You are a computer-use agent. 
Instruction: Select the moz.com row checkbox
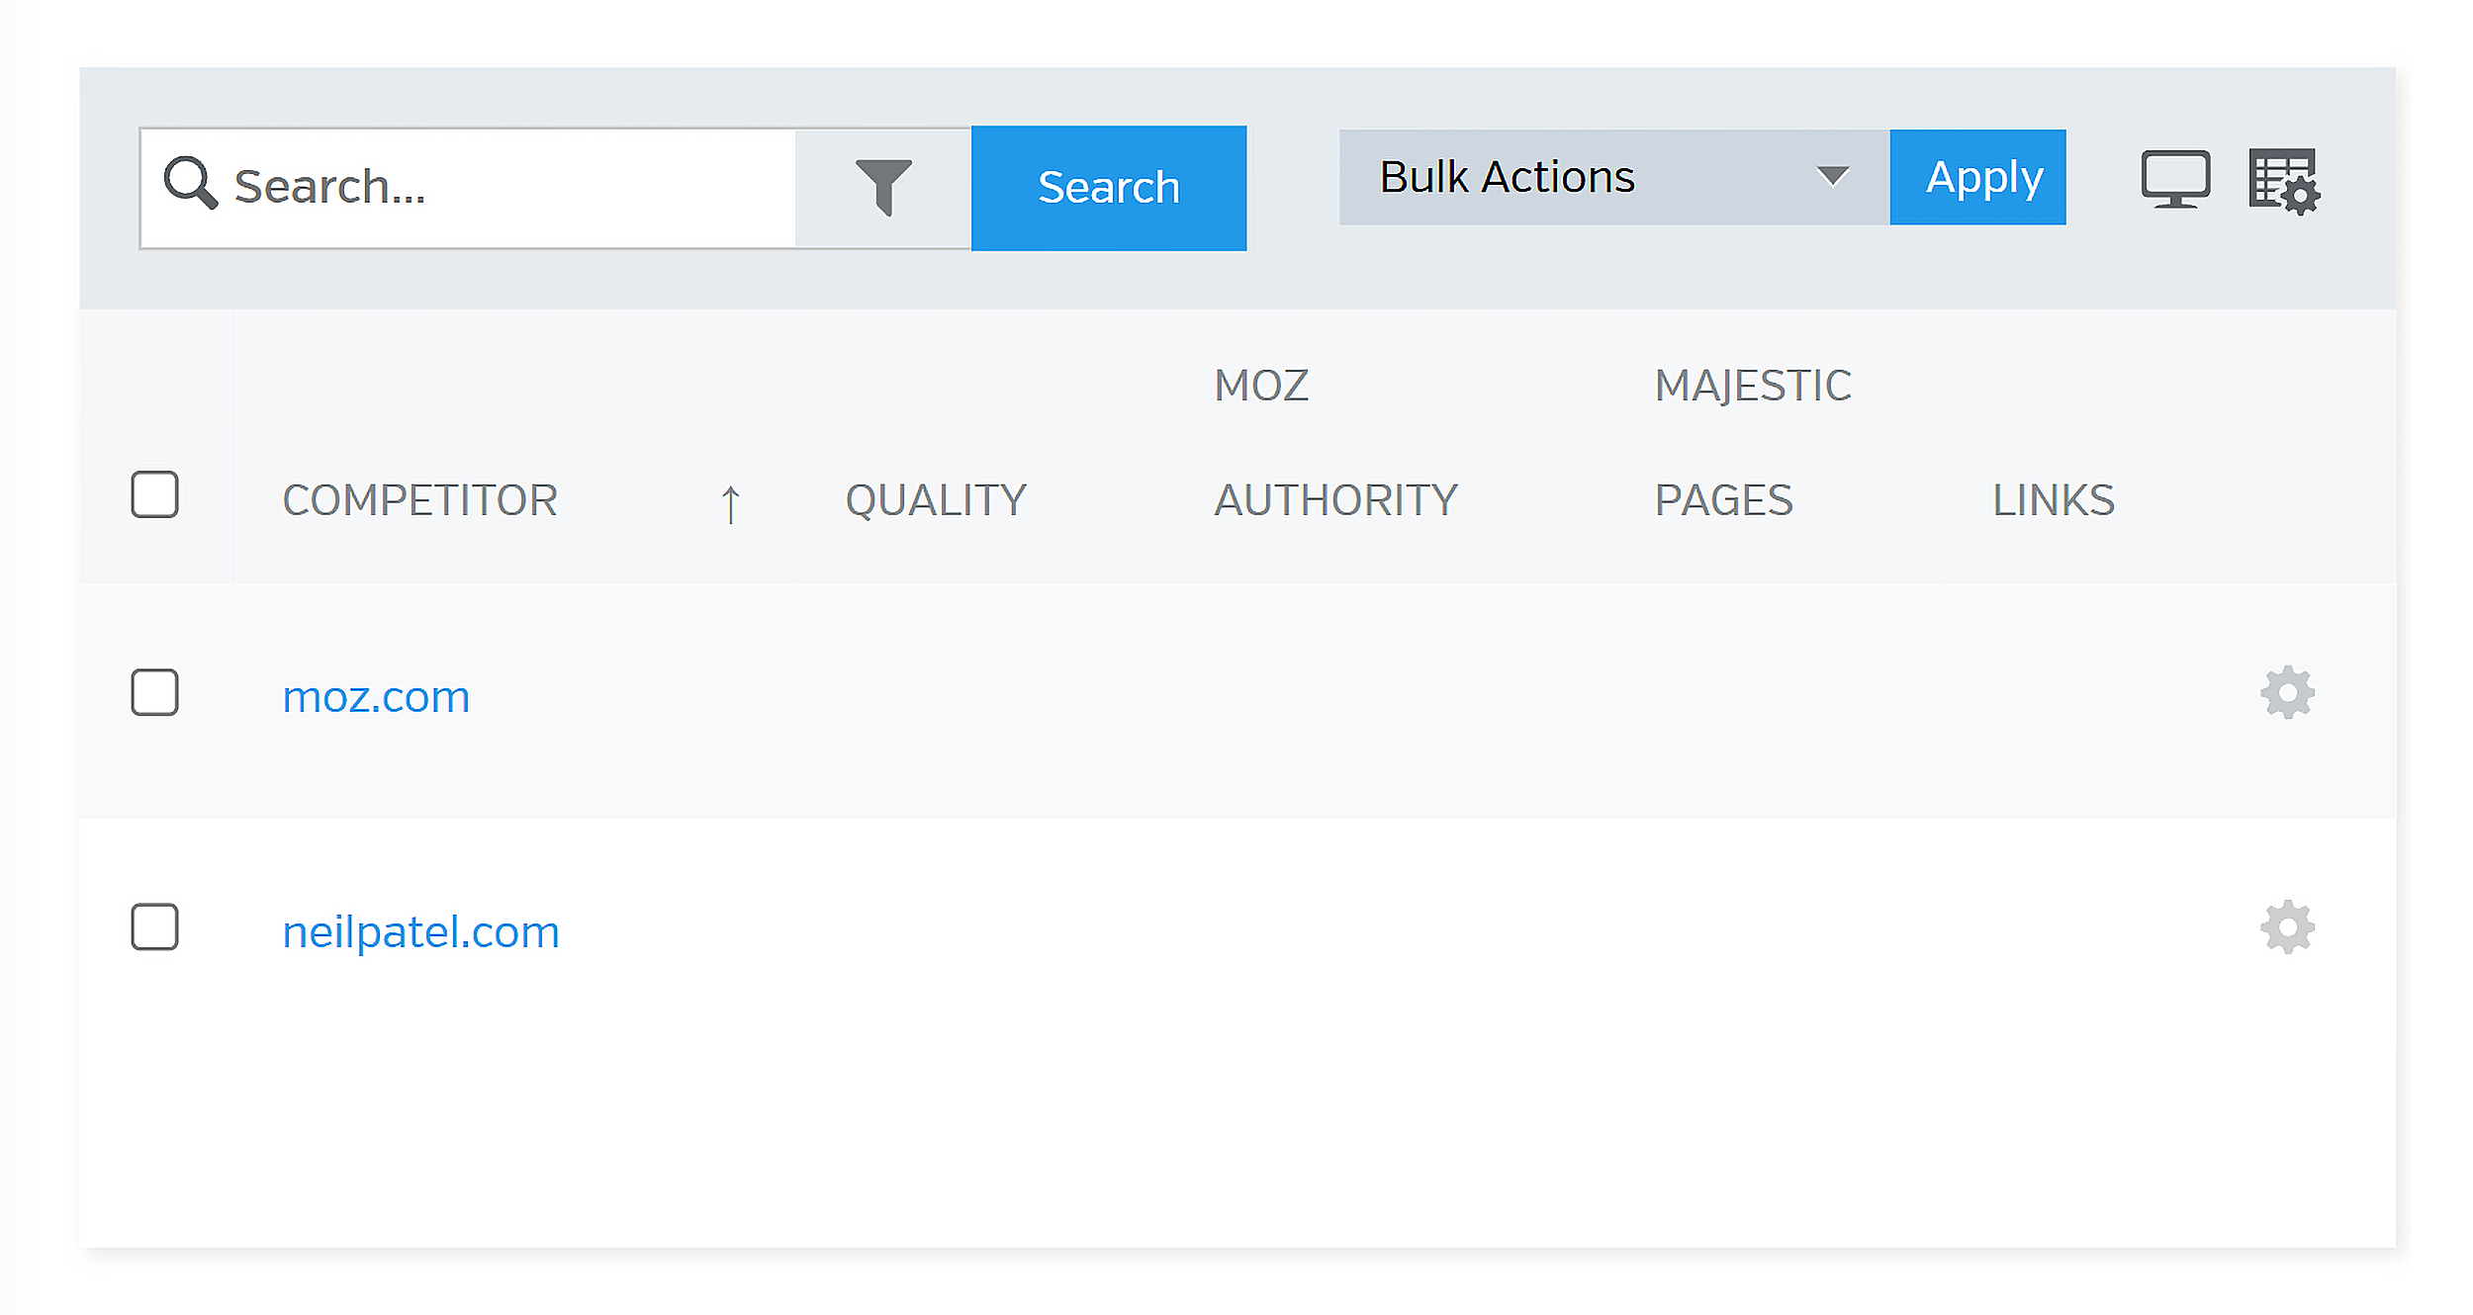point(154,692)
